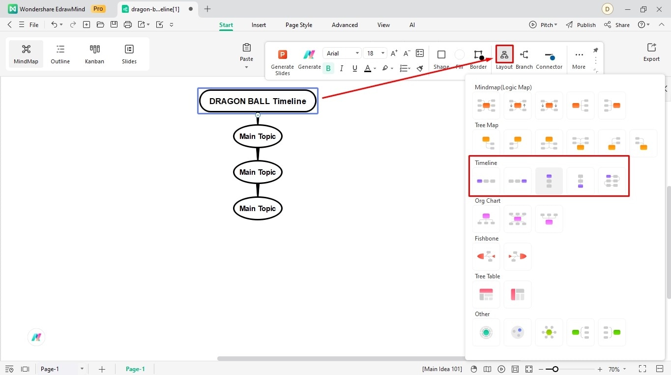
Task: Create a new file via plus icon
Action: pyautogui.click(x=87, y=25)
